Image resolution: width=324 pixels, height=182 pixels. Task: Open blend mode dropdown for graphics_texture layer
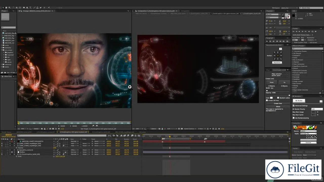pos(74,150)
